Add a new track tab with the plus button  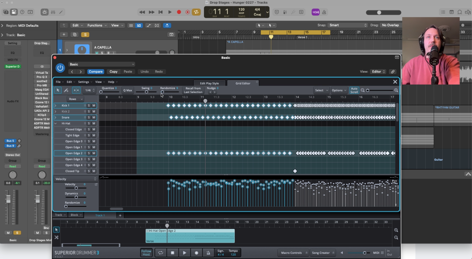click(120, 215)
